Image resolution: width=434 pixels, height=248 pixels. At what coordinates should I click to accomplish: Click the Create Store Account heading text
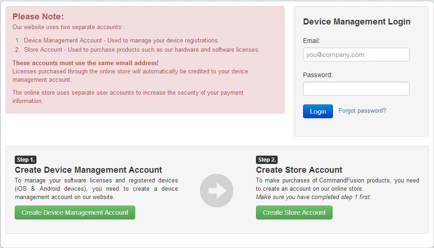coord(299,170)
